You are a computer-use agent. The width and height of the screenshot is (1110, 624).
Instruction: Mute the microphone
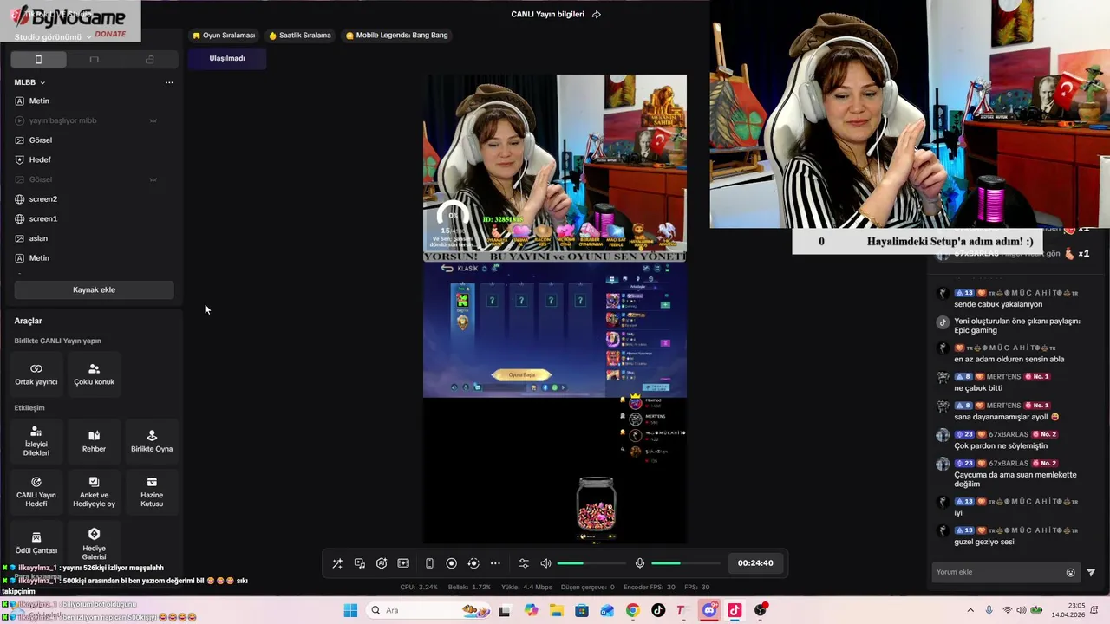click(x=640, y=563)
